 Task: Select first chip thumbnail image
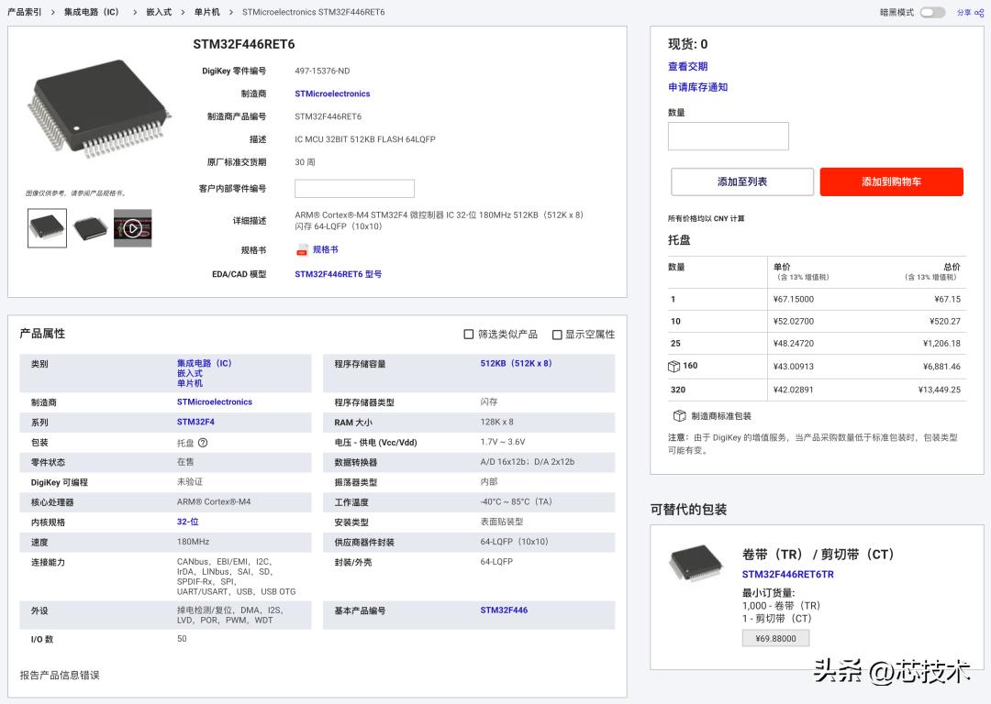[47, 228]
